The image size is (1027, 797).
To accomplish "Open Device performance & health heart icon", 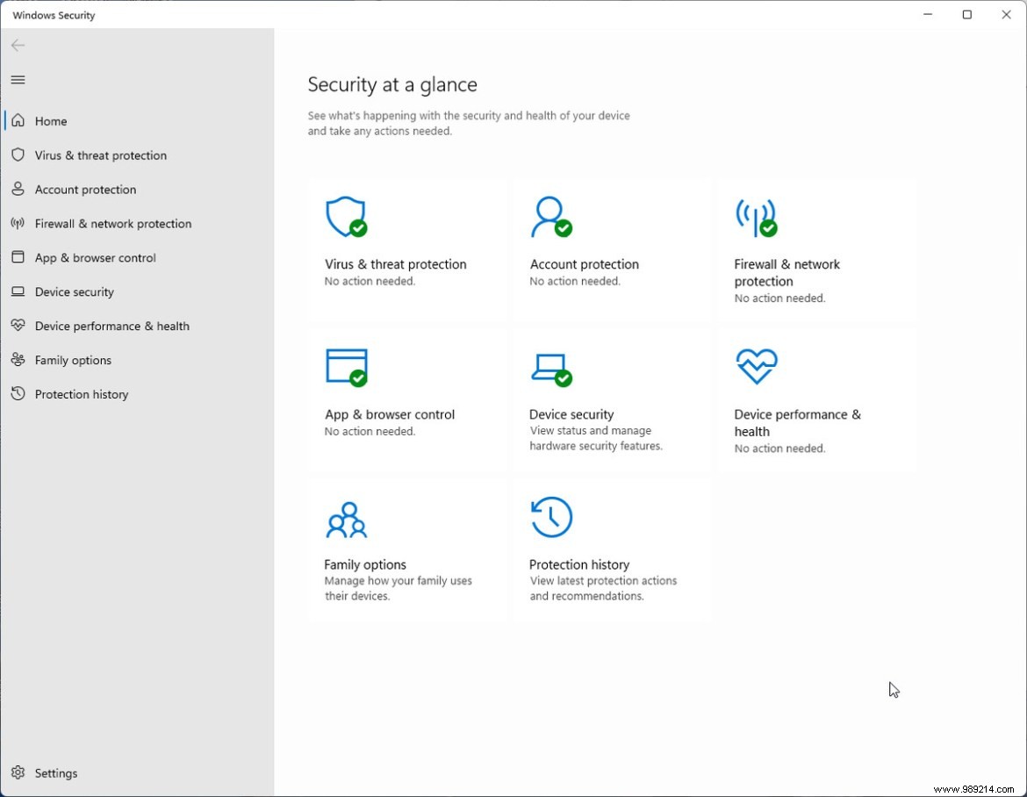I will (756, 367).
